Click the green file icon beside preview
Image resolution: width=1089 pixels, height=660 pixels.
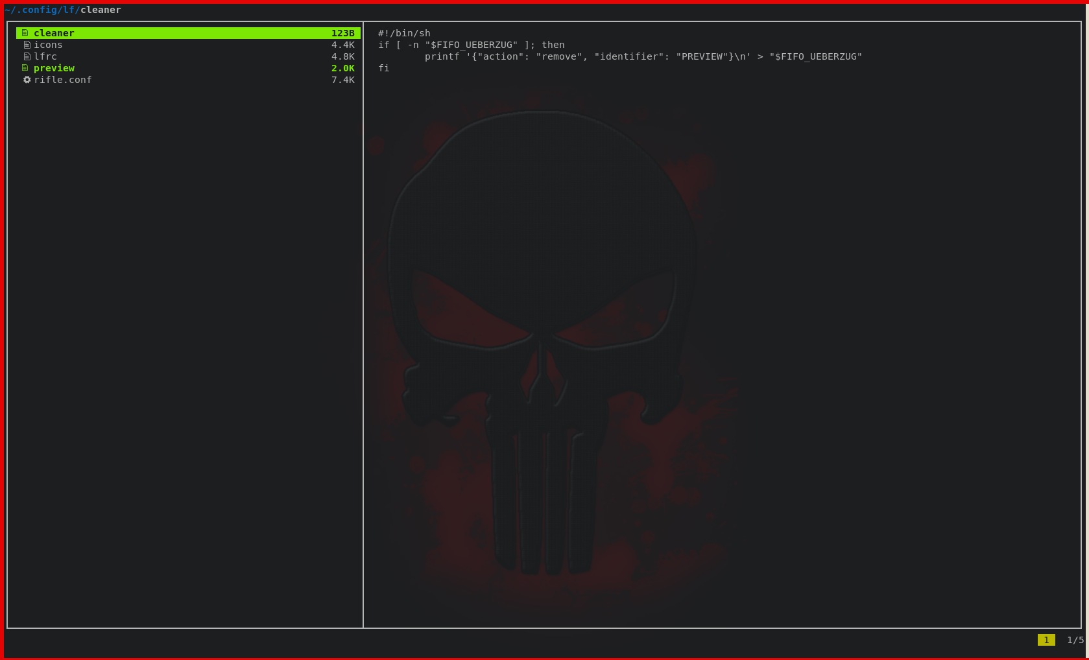25,67
